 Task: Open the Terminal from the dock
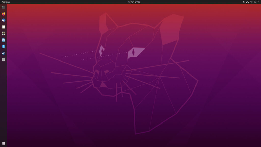click(4, 7)
